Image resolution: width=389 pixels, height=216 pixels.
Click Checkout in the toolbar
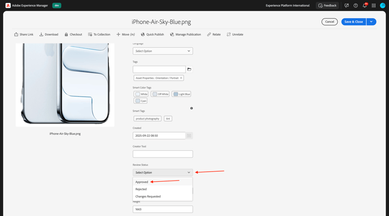pos(73,34)
